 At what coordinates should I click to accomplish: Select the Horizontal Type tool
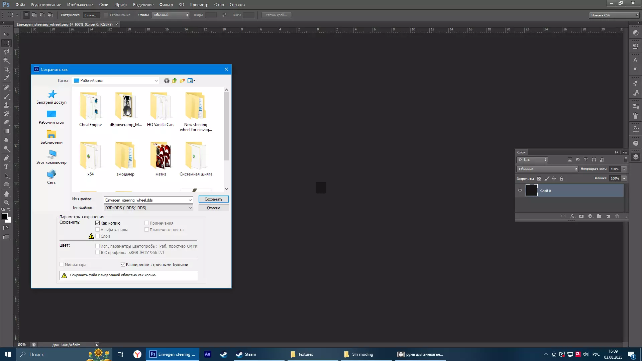pyautogui.click(x=6, y=167)
